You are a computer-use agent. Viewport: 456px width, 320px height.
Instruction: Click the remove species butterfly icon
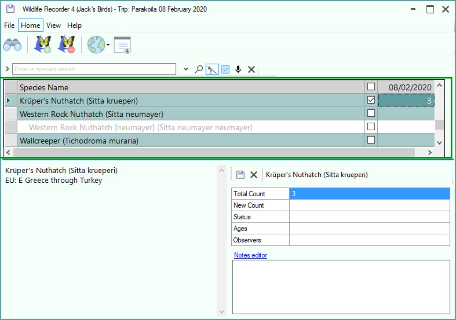[x=66, y=44]
